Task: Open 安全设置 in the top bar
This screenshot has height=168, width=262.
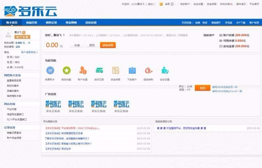Action: (198, 4)
